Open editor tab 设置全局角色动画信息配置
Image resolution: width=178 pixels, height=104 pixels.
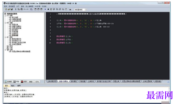point(131,81)
